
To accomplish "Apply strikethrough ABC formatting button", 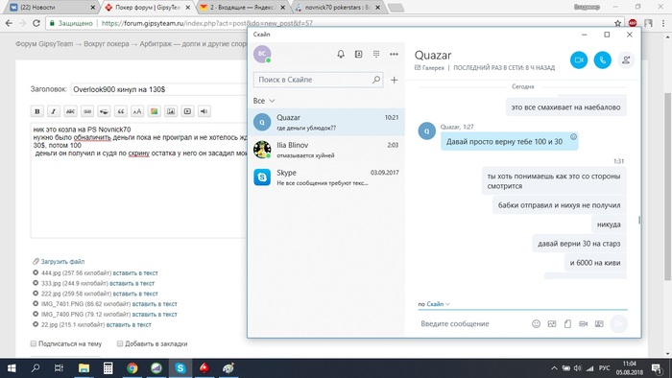I will pos(70,111).
